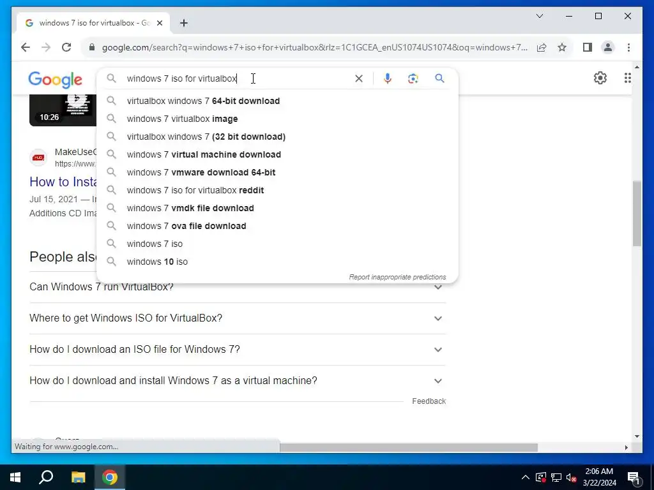Click the MakeUseOf site favicon
This screenshot has height=490, width=654.
(x=38, y=158)
